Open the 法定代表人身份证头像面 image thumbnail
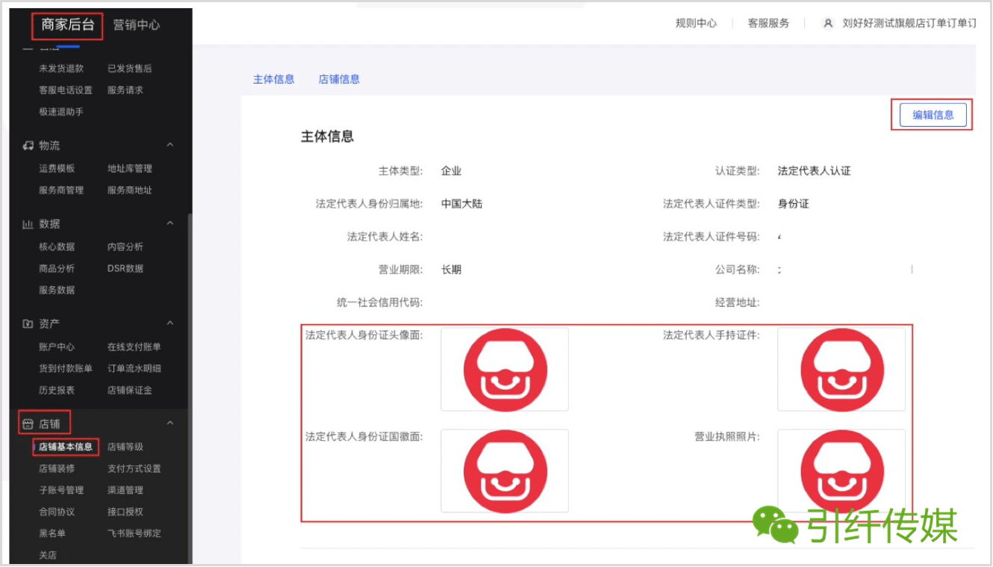993x567 pixels. click(x=505, y=369)
